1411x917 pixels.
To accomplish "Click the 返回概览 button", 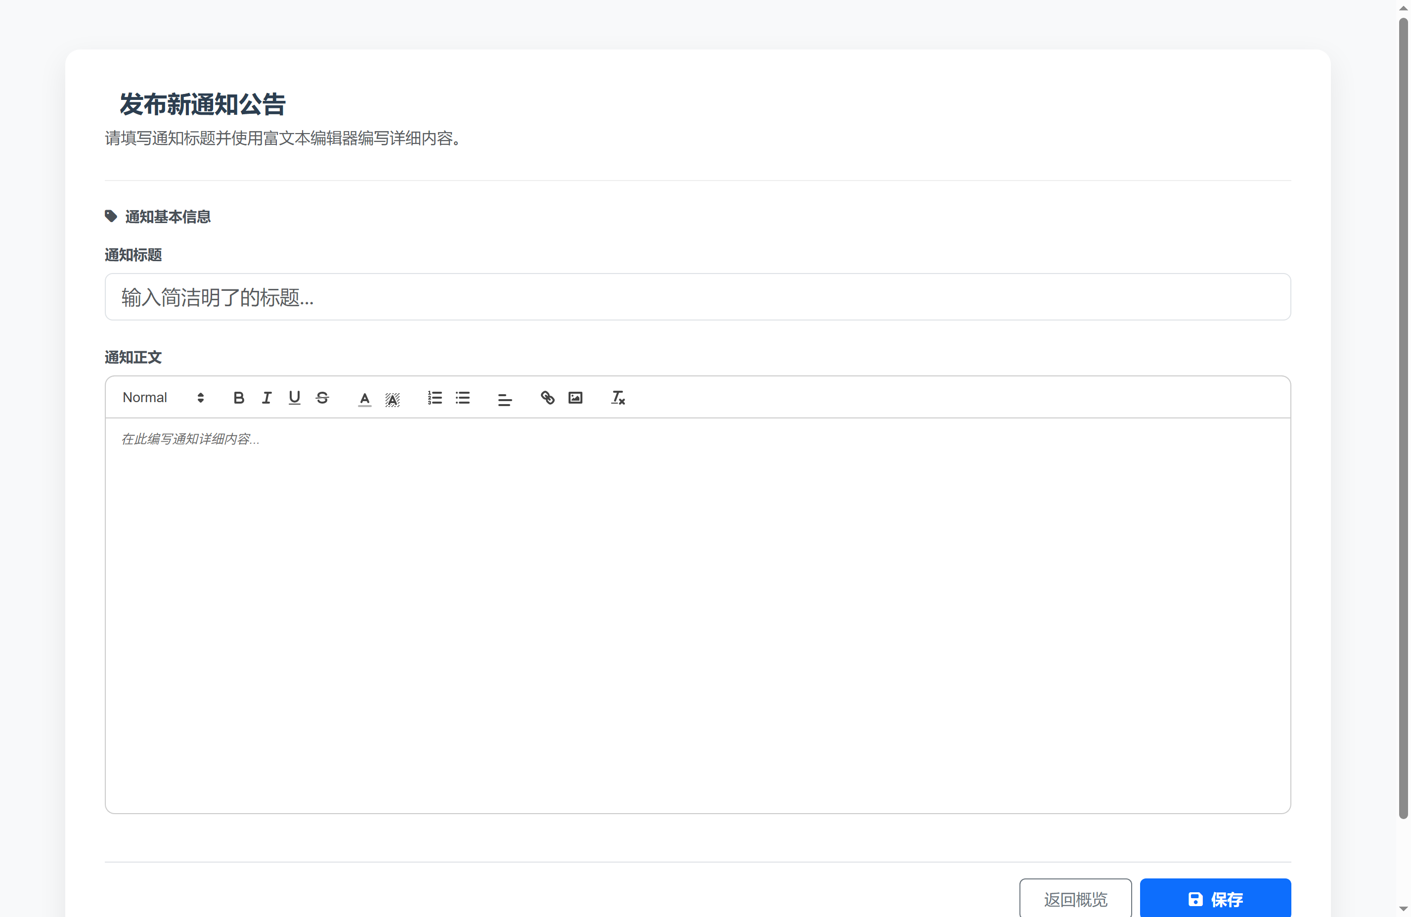I will [1075, 899].
